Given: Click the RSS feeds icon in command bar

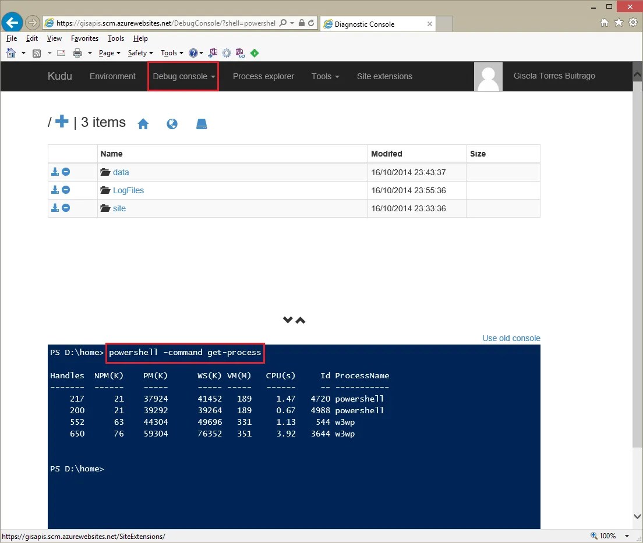Looking at the screenshot, I should click(x=37, y=53).
